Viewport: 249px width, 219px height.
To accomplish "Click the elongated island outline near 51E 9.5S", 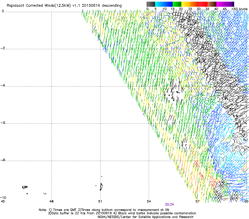I will (x=101, y=187).
